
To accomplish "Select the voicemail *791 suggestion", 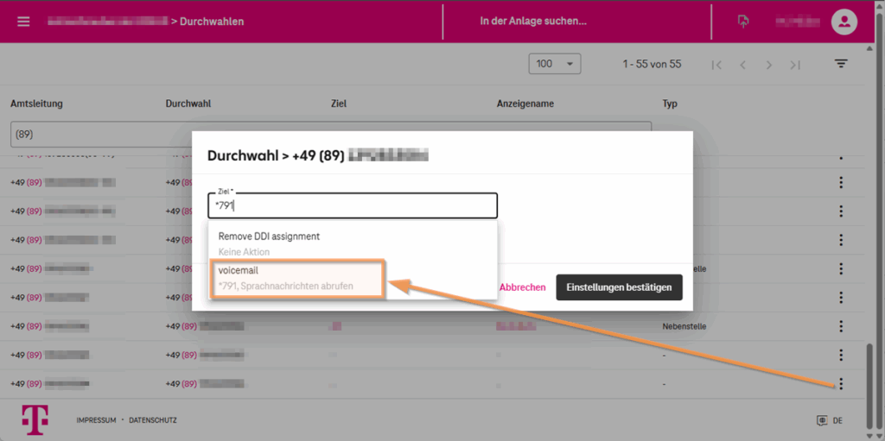I will [x=296, y=279].
